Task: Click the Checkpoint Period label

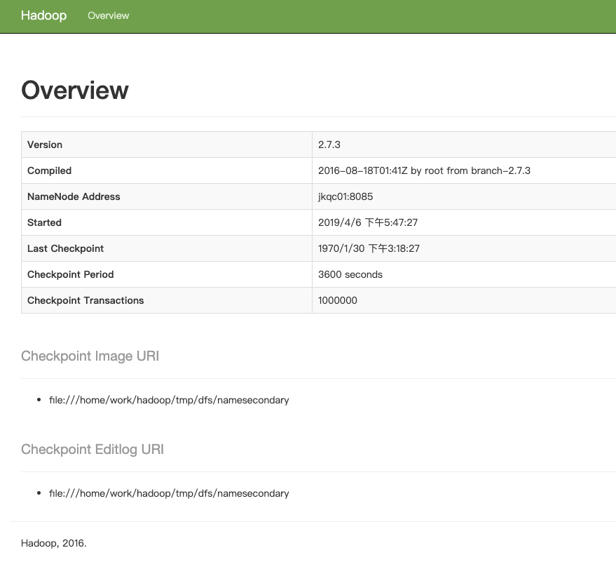Action: pyautogui.click(x=71, y=274)
